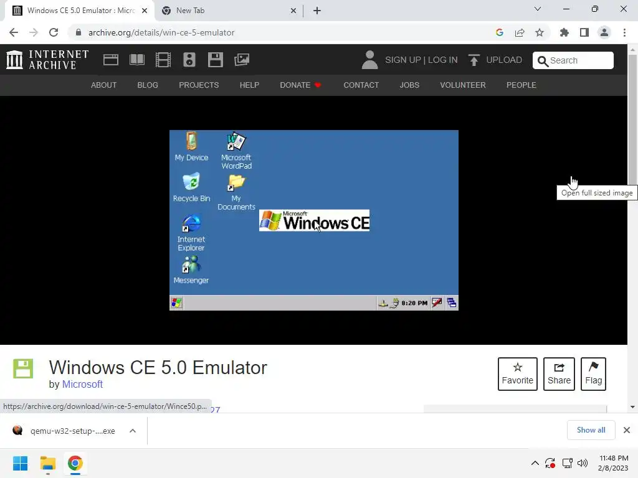Open the Windows CE desktop screenshot image
638x478 pixels.
tap(314, 220)
